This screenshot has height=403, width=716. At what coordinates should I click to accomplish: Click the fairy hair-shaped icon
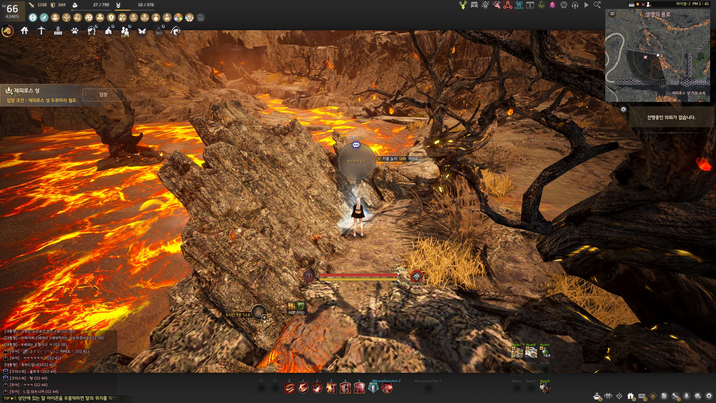92,31
